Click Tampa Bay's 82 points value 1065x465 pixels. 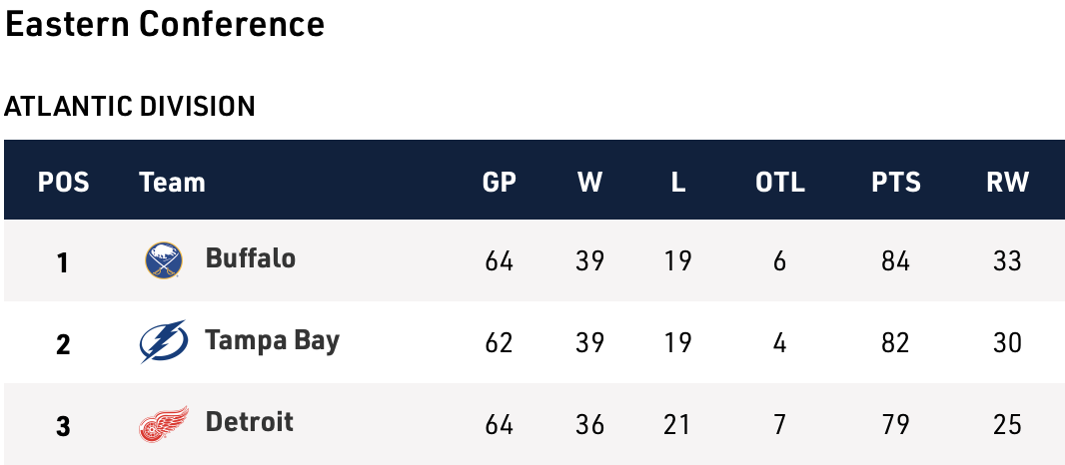(895, 343)
